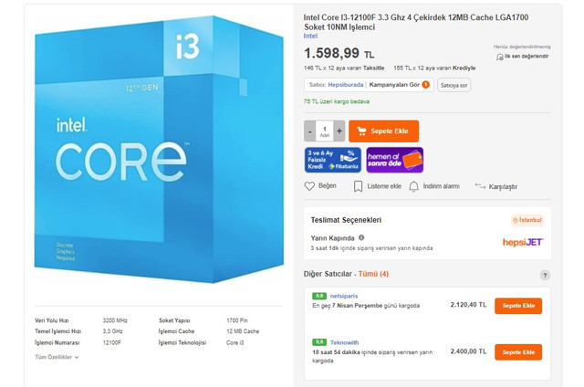Click the Listeme ekle bookmark icon
Image resolution: width=584 pixels, height=387 pixels.
(x=359, y=186)
